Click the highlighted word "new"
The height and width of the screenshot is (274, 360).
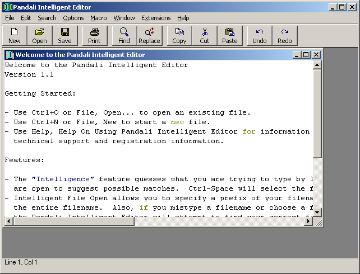177,122
